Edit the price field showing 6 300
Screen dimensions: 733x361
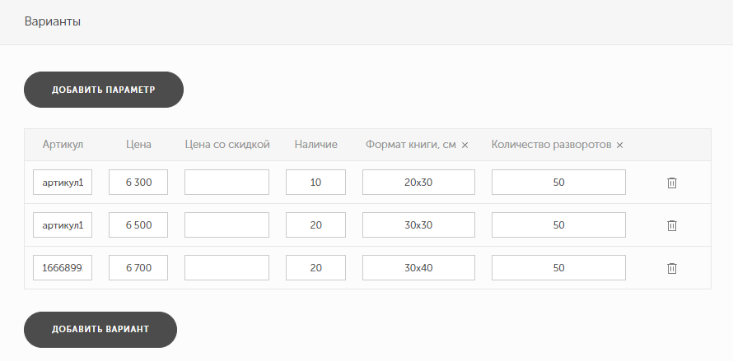click(138, 182)
